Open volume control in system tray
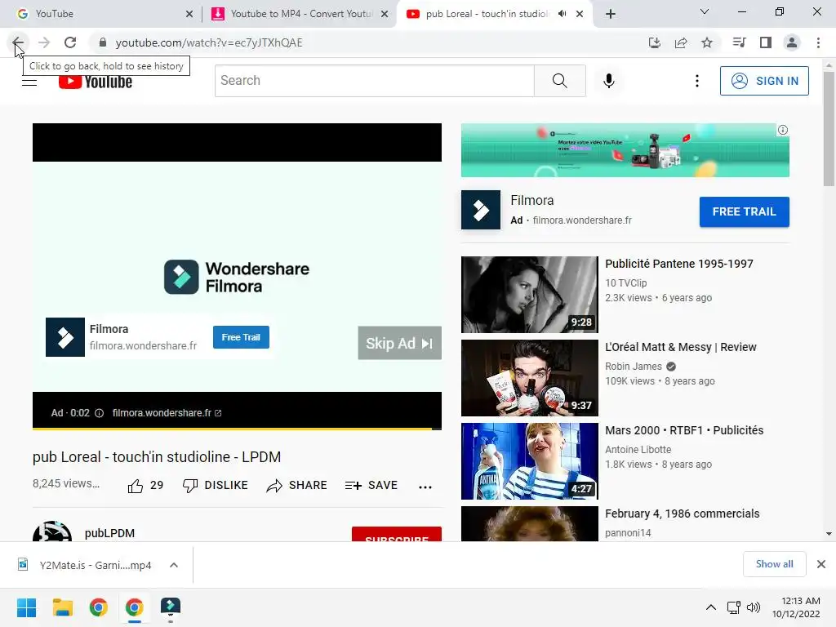The width and height of the screenshot is (836, 627). click(754, 607)
